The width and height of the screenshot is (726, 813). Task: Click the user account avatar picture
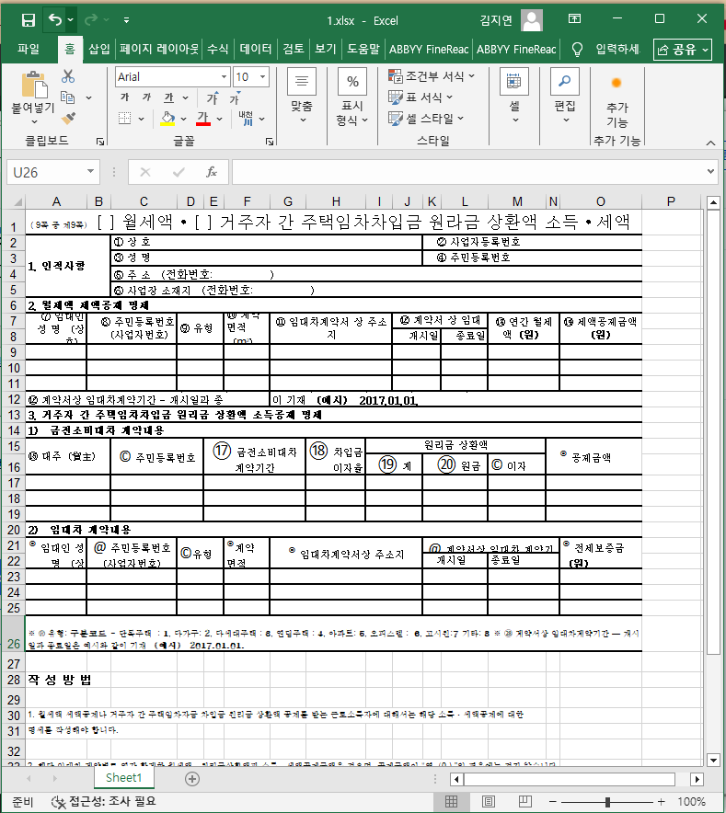click(532, 20)
